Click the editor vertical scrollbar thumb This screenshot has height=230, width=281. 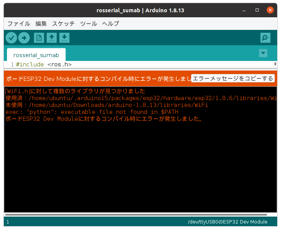pos(275,64)
